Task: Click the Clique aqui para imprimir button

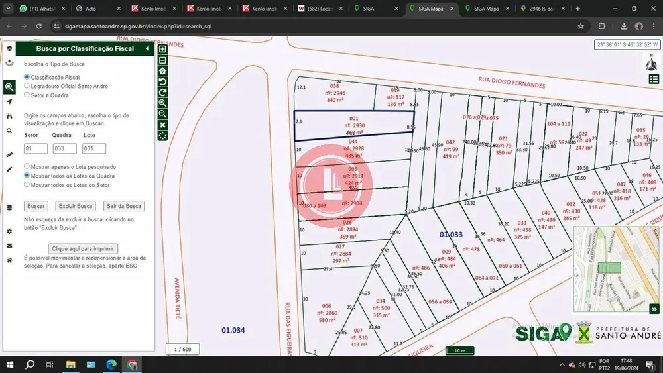Action: 83,249
